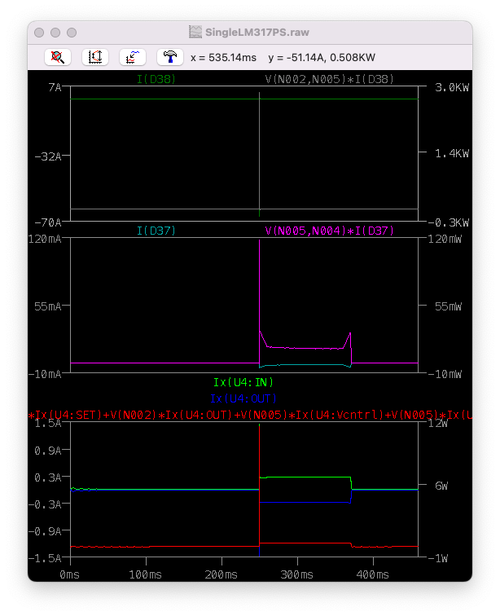The image size is (500, 616).
Task: Click the 55mW right axis label
Action: tap(448, 306)
